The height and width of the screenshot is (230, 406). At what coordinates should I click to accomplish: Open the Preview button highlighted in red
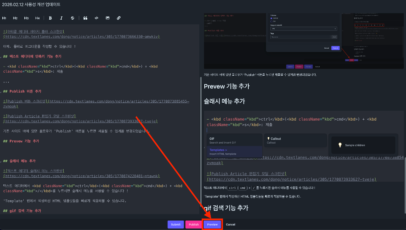pyautogui.click(x=212, y=225)
